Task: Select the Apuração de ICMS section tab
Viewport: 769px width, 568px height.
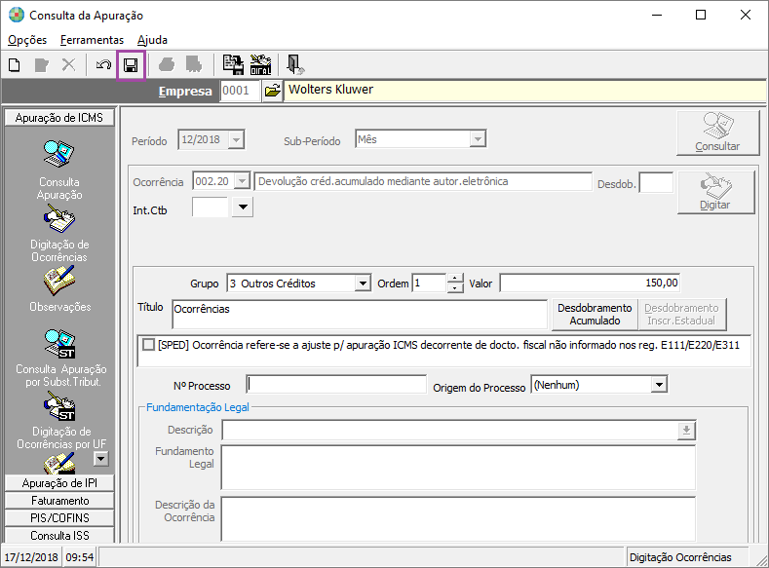Action: [59, 118]
